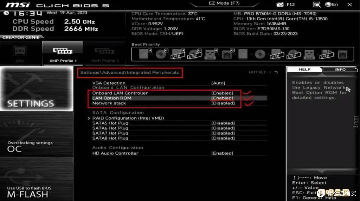Switch to EZ Mode (F7)
This screenshot has width=360, height=201.
[224, 3]
